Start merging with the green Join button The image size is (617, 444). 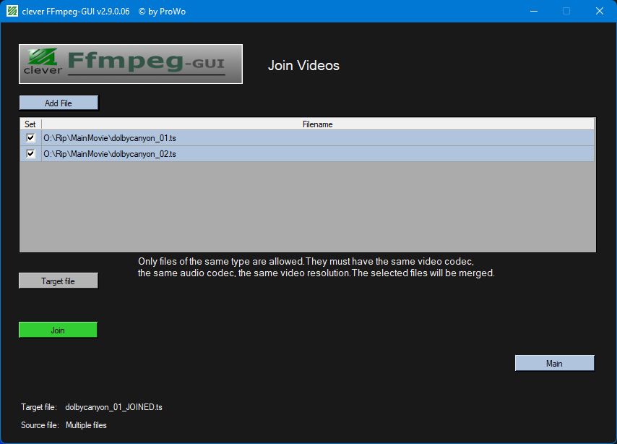pos(58,330)
